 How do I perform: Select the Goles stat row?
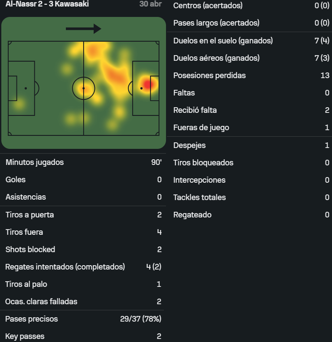[84, 180]
